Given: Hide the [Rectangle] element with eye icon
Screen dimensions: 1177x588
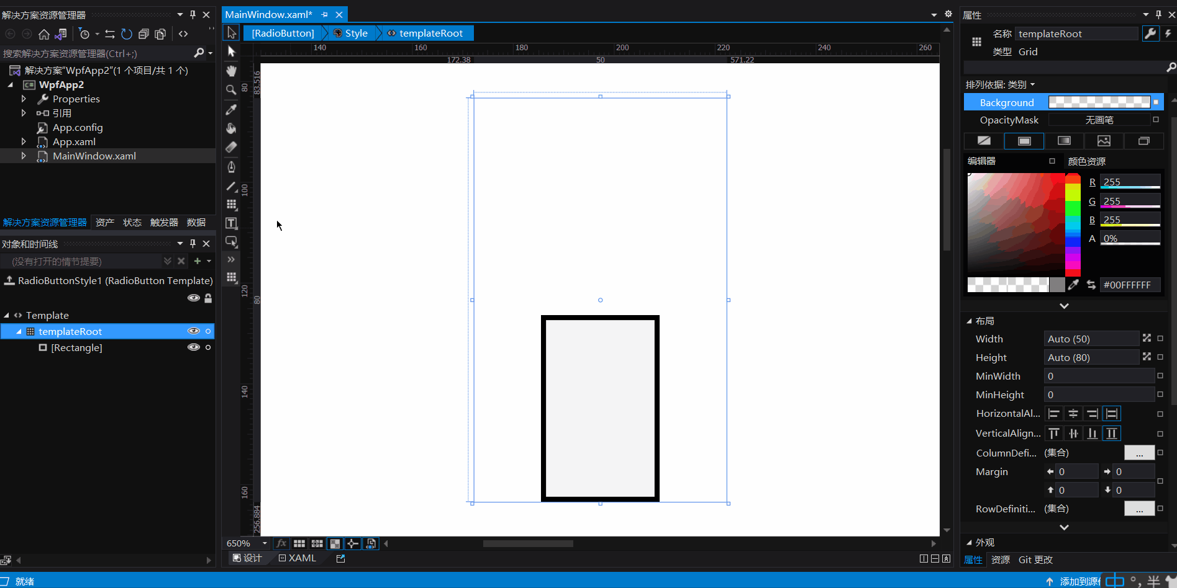Looking at the screenshot, I should 194,347.
